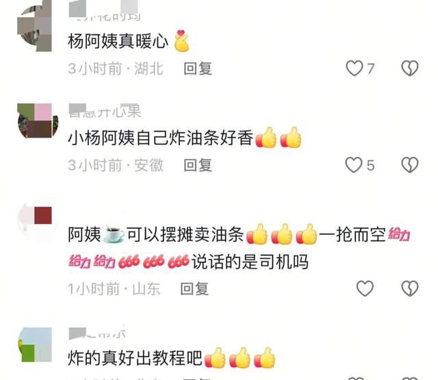Select the comment text 杨阿姨真暖心
Screen dimensions: 438x380
[118, 41]
